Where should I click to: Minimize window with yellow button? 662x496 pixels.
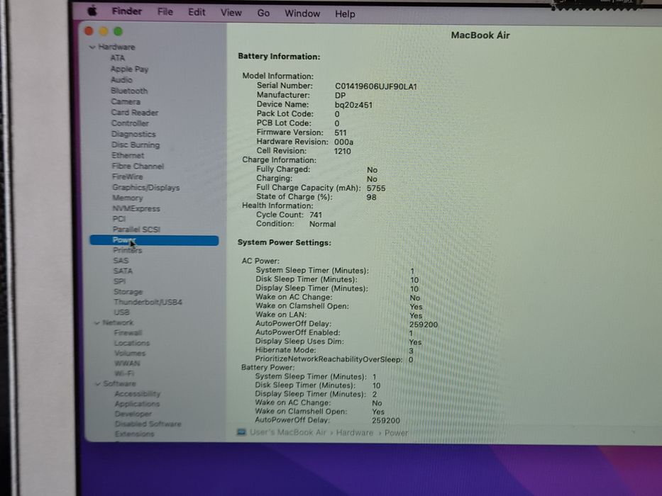(104, 31)
